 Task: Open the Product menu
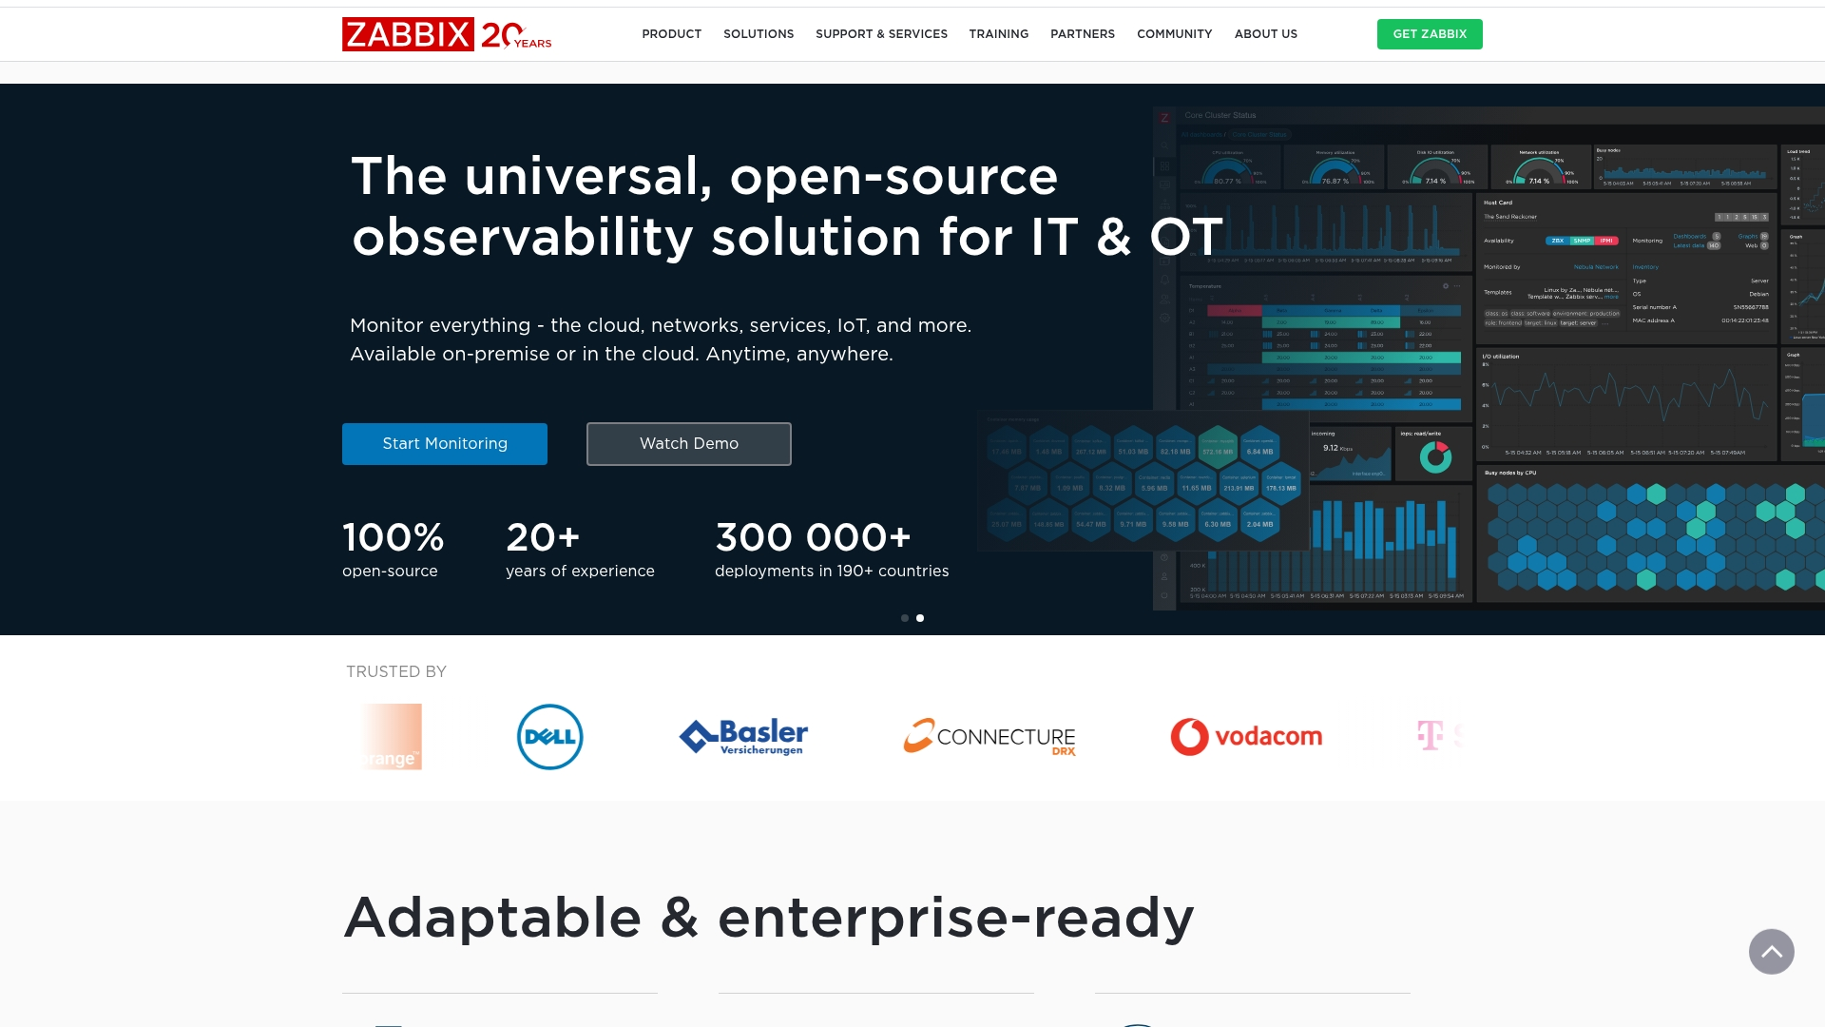pos(671,34)
